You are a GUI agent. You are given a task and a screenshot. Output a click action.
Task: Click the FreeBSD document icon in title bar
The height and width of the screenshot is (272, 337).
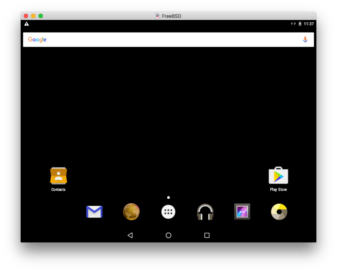coord(157,16)
